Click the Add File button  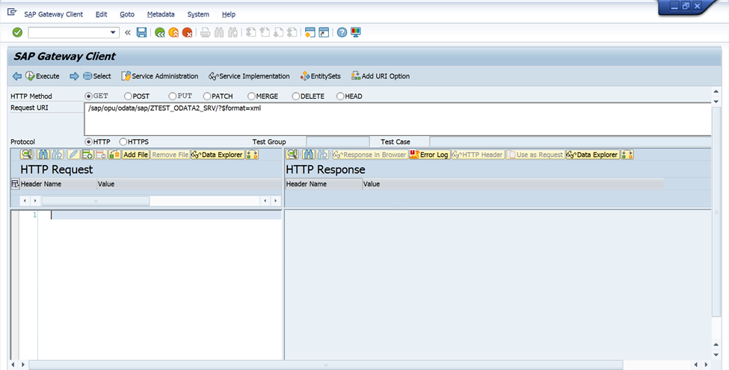[136, 155]
